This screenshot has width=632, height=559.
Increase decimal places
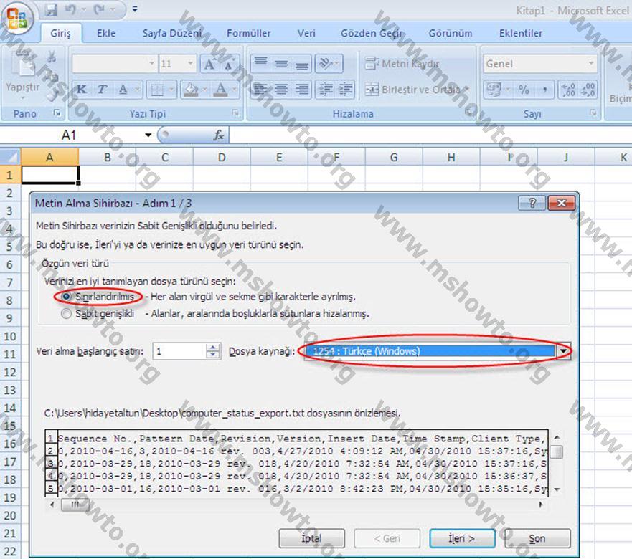pyautogui.click(x=568, y=90)
